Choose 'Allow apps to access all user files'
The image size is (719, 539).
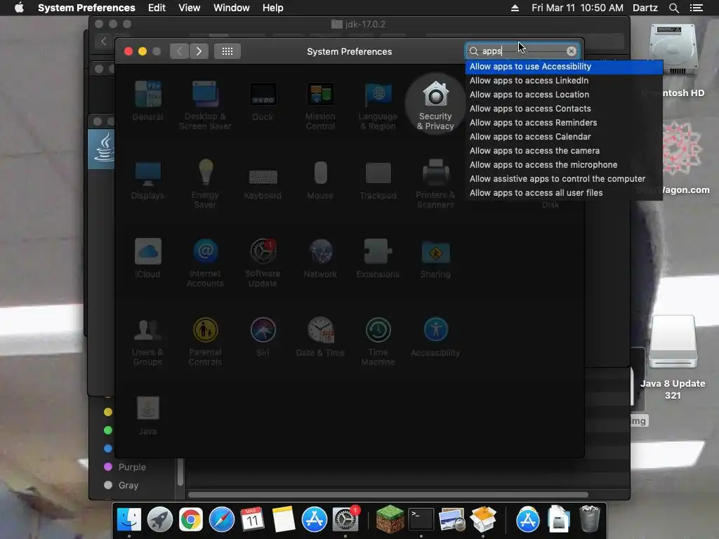pos(564,193)
